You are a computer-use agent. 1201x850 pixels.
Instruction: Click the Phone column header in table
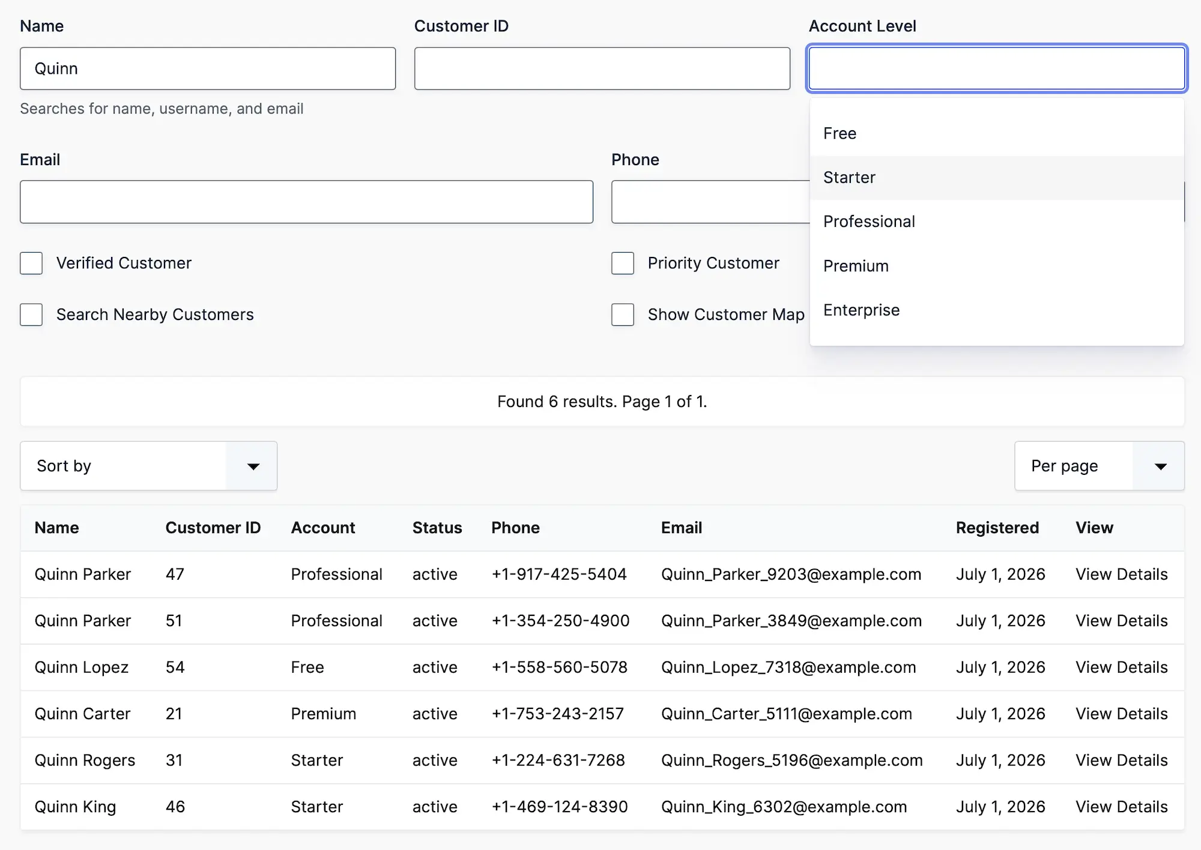[515, 528]
